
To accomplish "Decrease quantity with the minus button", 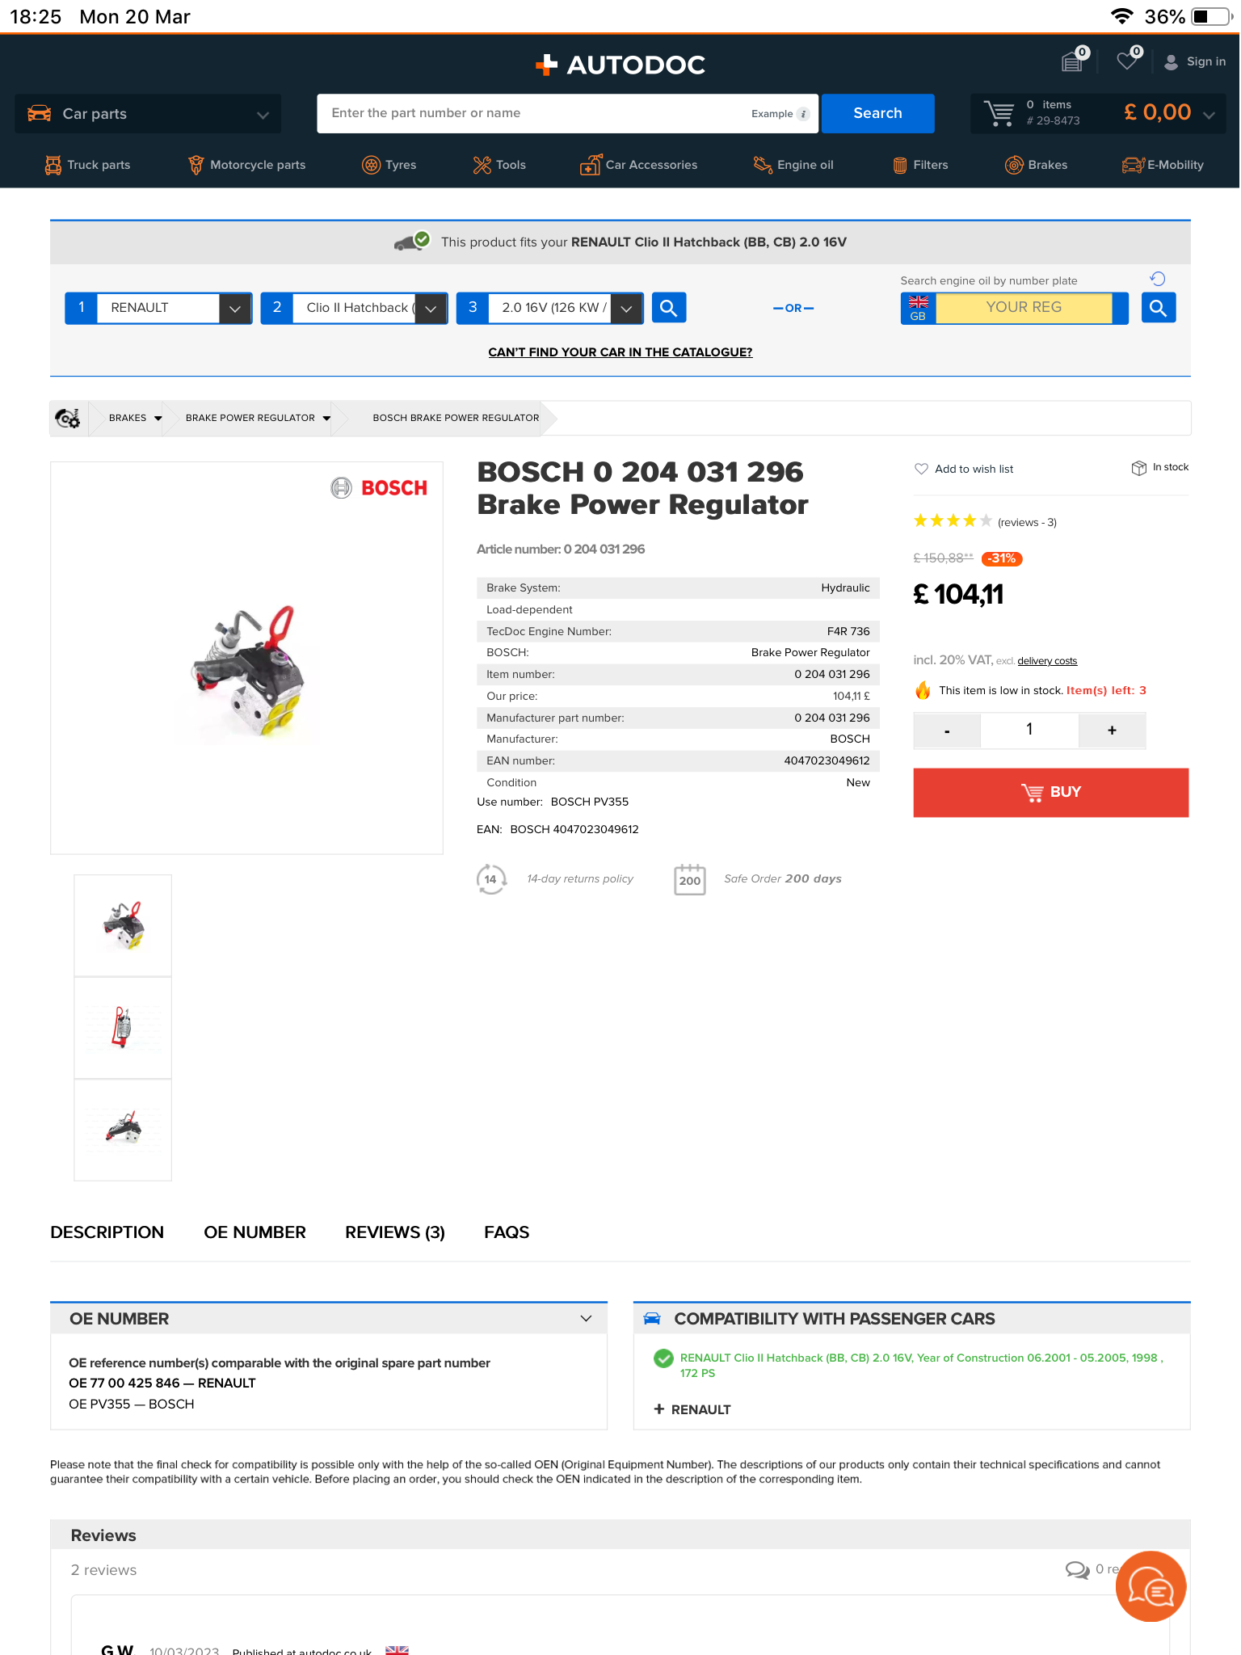I will [947, 731].
